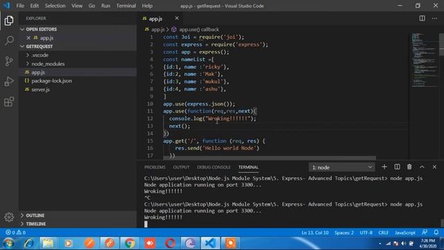
Task: Change line ending via CRLF indicator
Action: click(384, 233)
